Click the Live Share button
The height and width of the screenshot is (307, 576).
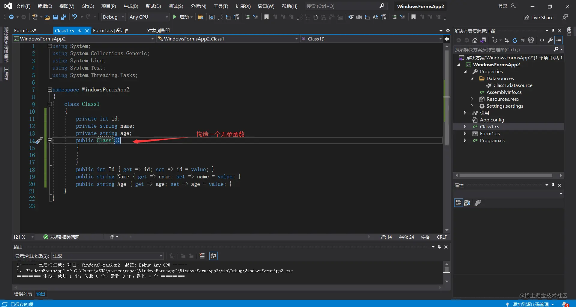coord(538,17)
